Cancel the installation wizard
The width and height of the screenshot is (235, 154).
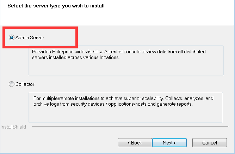tap(210, 143)
